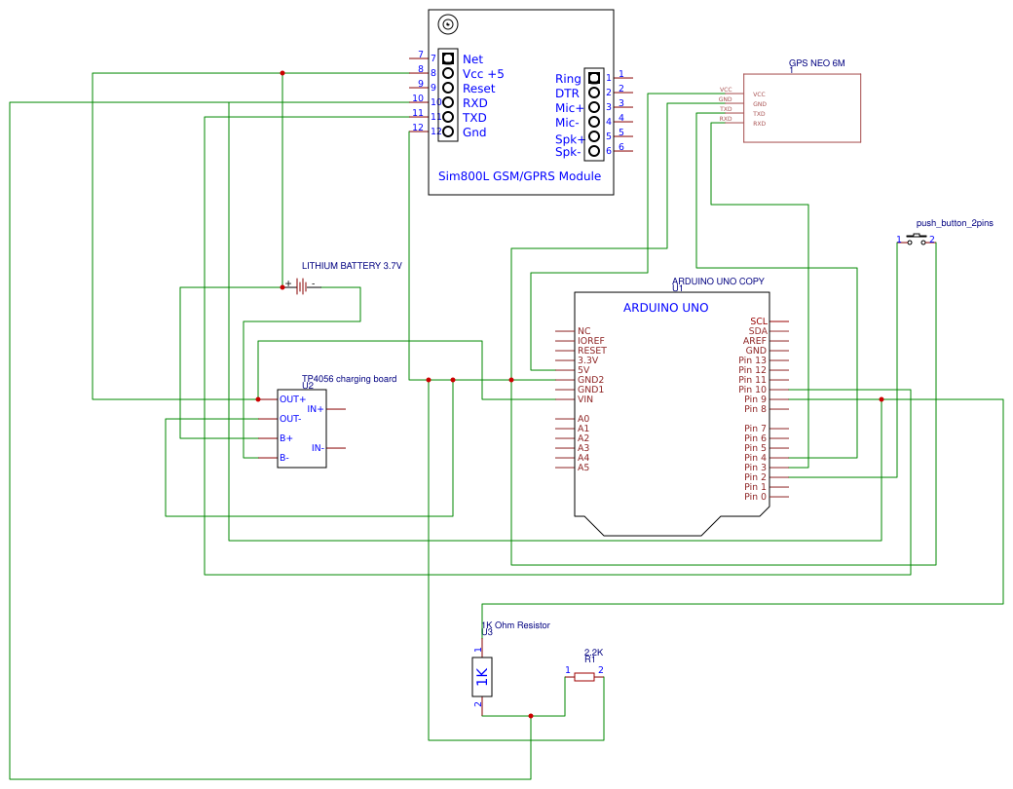Image resolution: width=1013 pixels, height=789 pixels.
Task: Select the Arduino 5V pin label
Action: click(x=583, y=370)
